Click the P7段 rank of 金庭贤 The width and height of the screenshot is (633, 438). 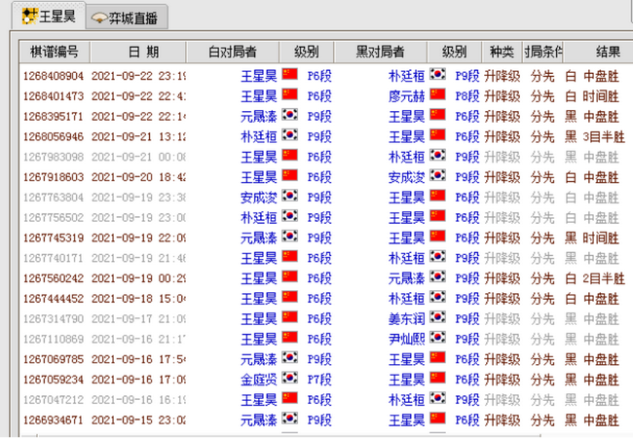319,380
